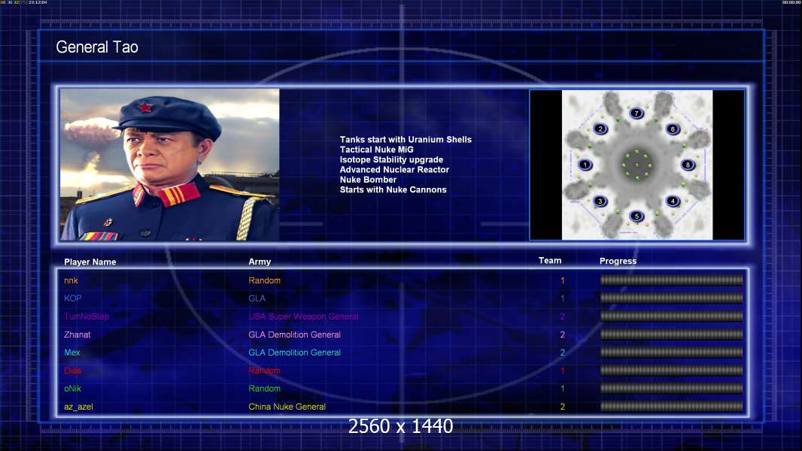Select start position marker 2 on map

pyautogui.click(x=600, y=129)
